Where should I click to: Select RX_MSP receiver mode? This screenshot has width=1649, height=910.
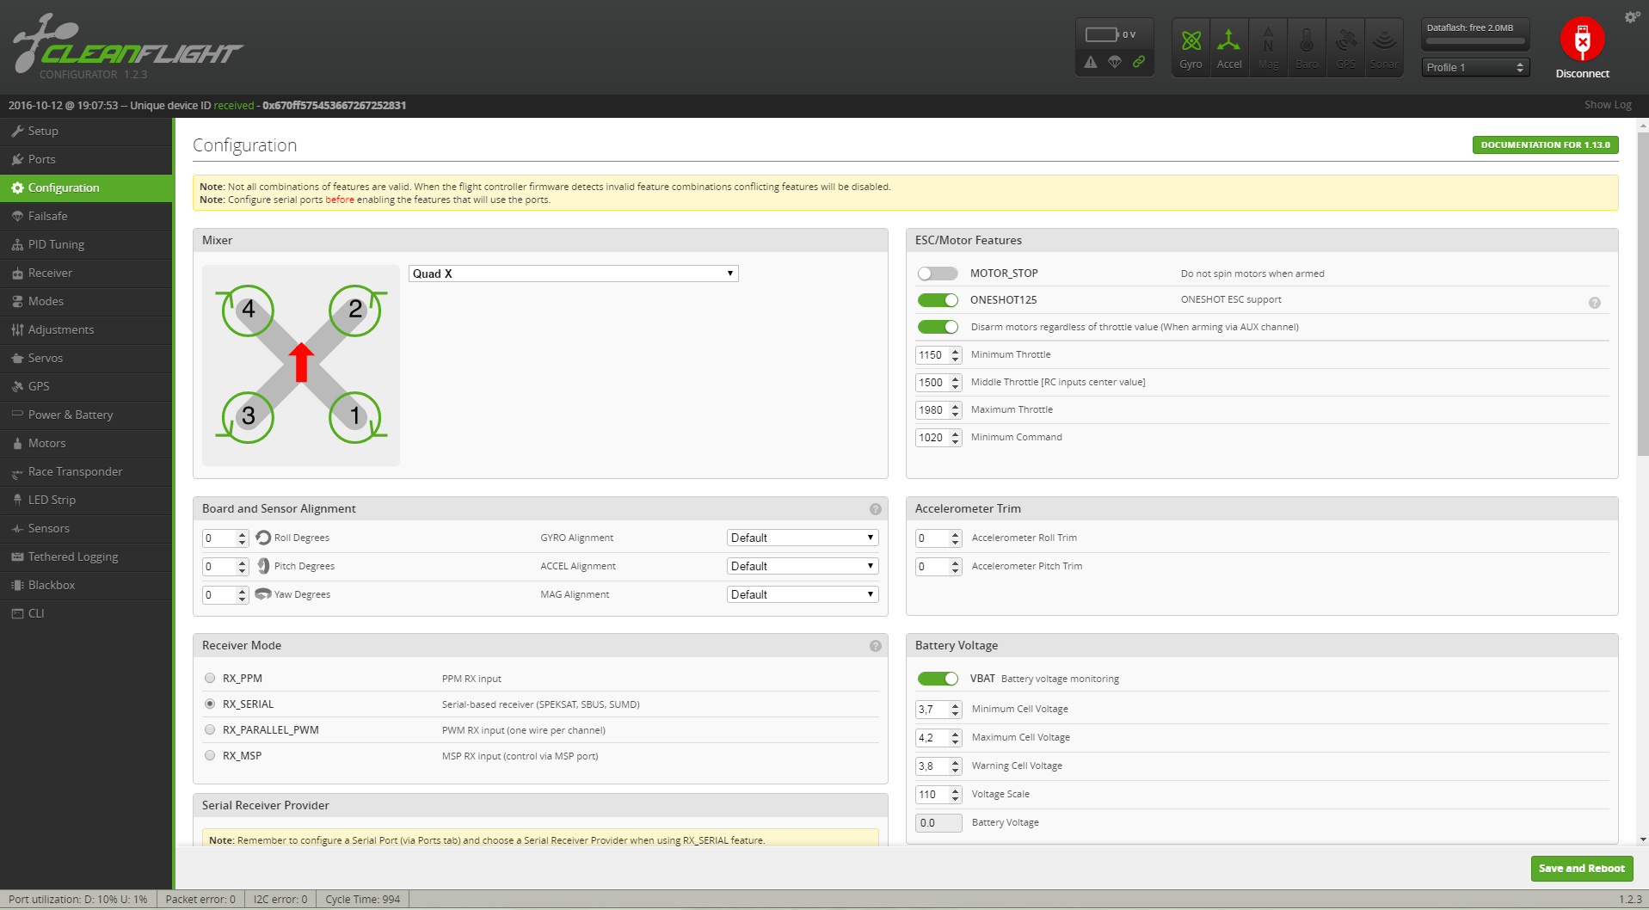[x=210, y=756]
